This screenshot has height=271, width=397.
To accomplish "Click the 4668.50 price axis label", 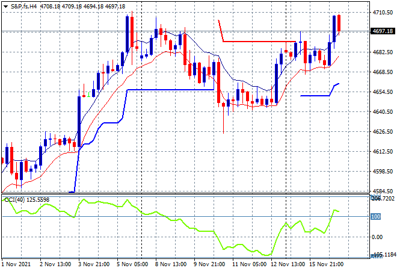I will pos(383,72).
